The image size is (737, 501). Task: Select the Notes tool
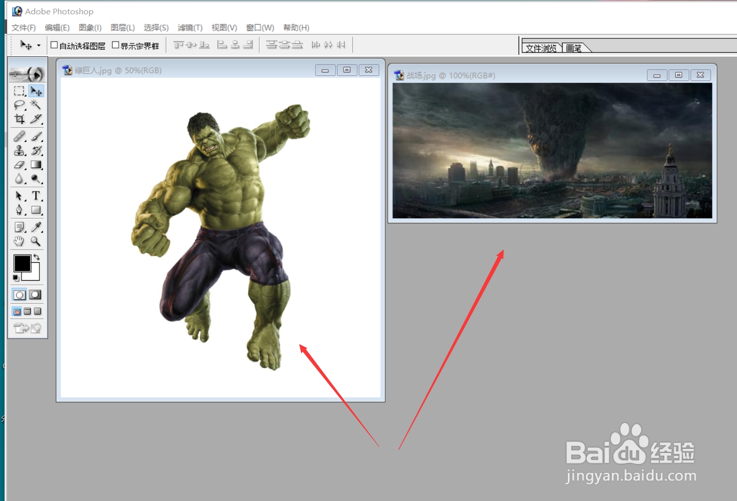click(x=19, y=227)
